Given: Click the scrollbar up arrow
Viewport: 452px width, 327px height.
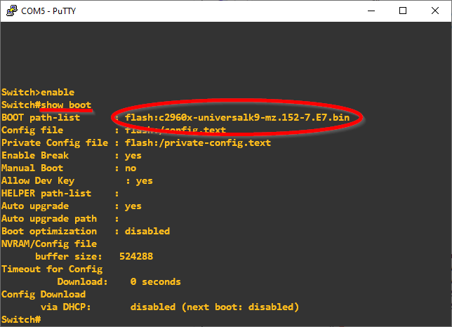Looking at the screenshot, I should (x=445, y=28).
